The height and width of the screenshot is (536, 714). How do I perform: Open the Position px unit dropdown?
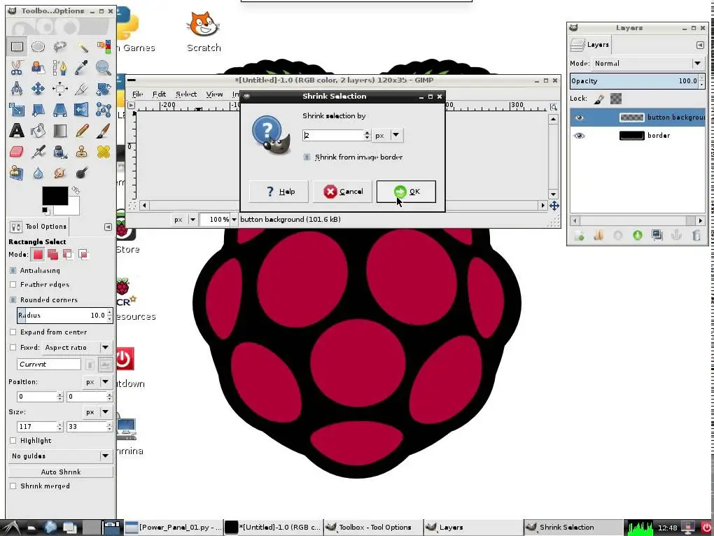tap(97, 382)
